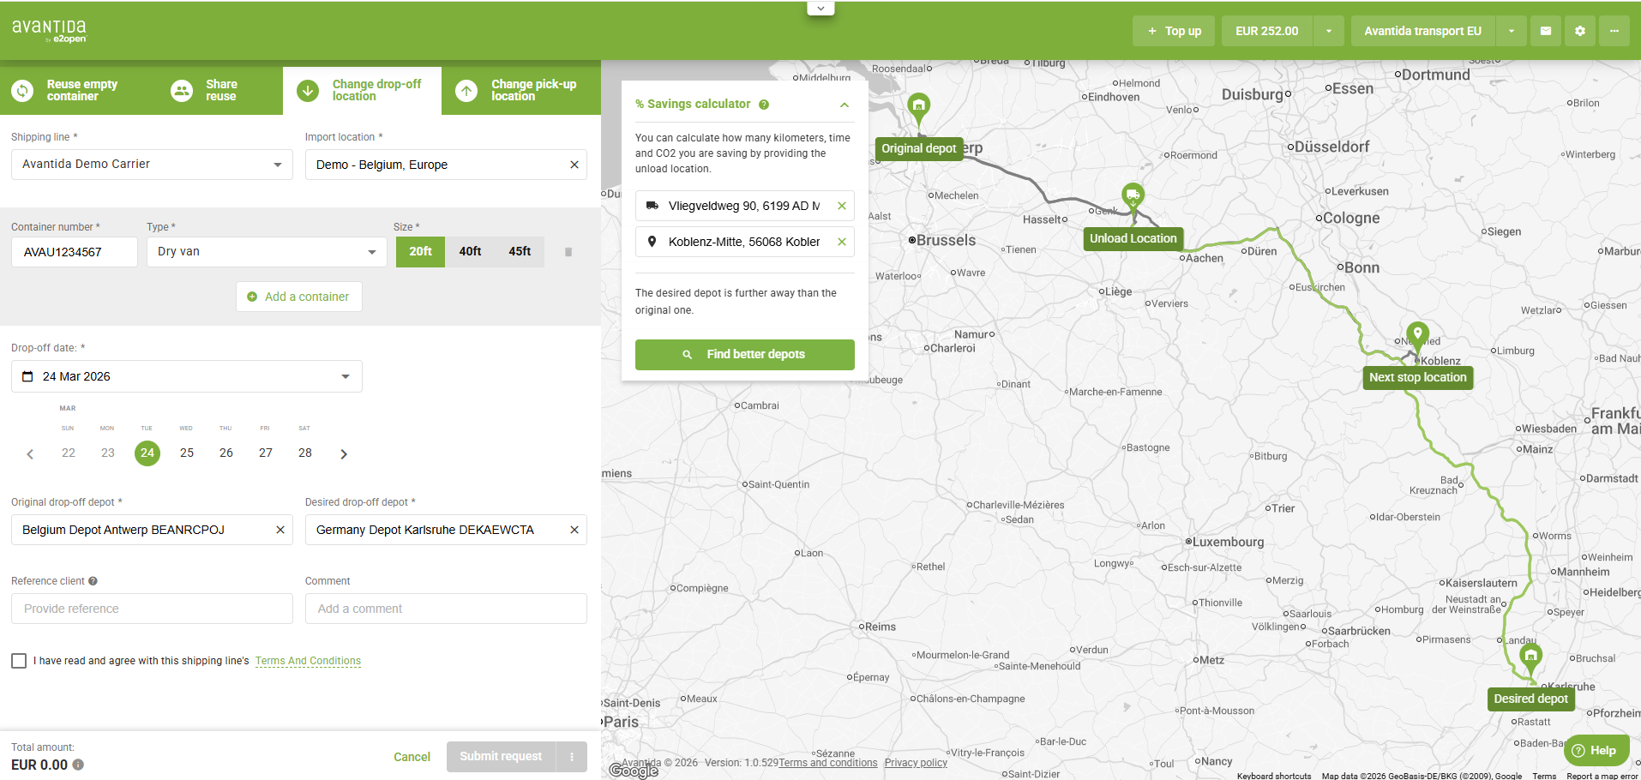
Task: Go to previous week in calendar
Action: pyautogui.click(x=30, y=454)
